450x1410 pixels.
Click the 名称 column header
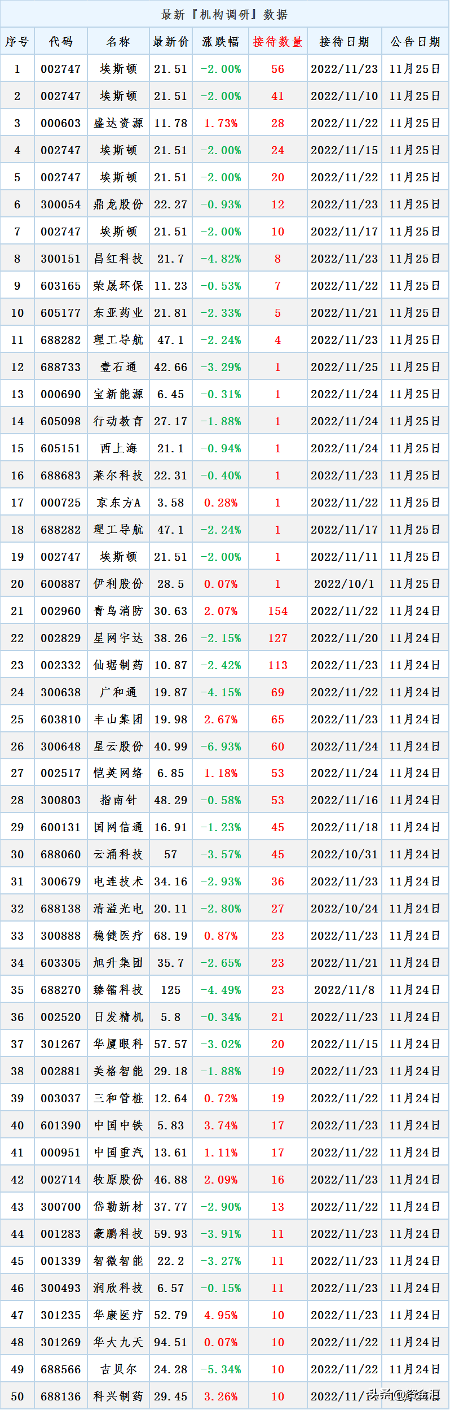point(118,41)
